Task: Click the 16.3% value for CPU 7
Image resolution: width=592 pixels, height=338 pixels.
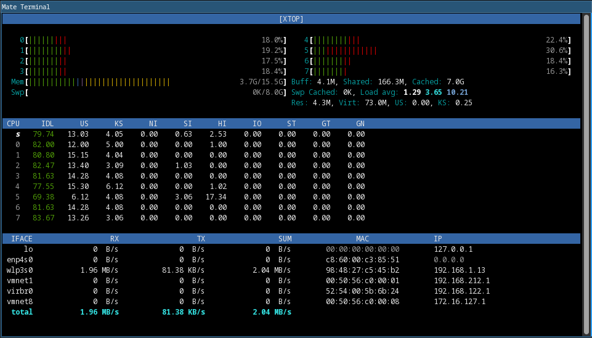Action: click(557, 71)
